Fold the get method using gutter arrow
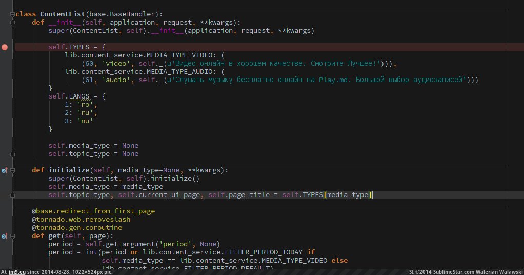524x275 pixels. click(x=12, y=236)
